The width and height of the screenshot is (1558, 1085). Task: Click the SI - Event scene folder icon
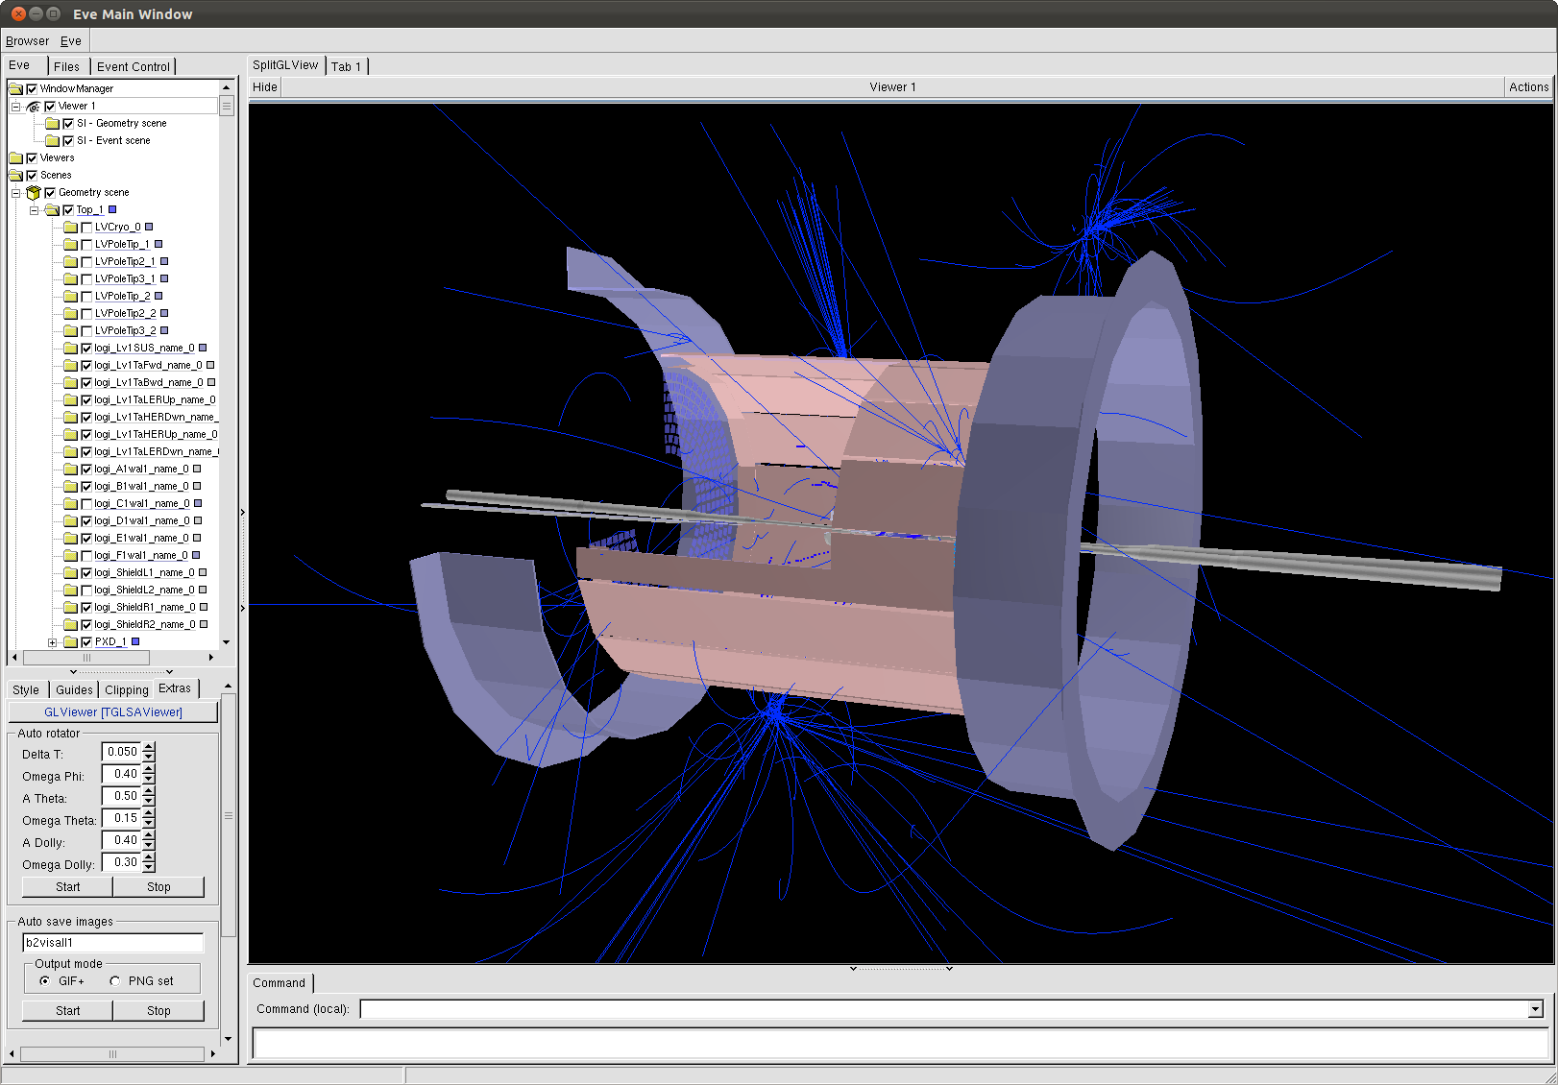coord(52,141)
